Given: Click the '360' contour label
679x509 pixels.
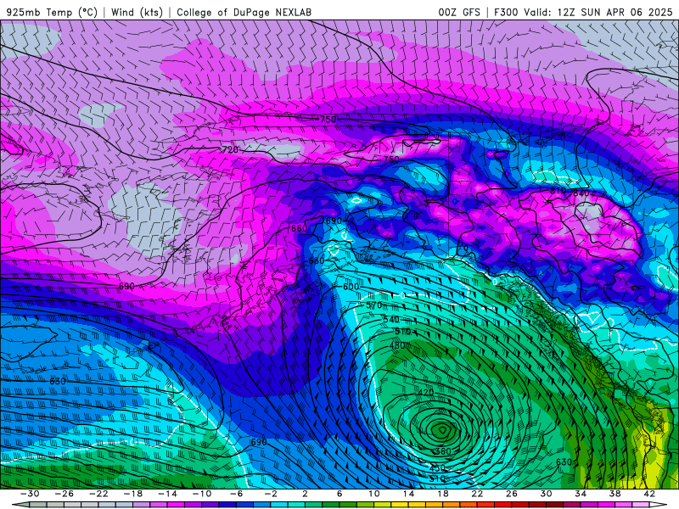Looking at the screenshot, I should pos(443,451).
